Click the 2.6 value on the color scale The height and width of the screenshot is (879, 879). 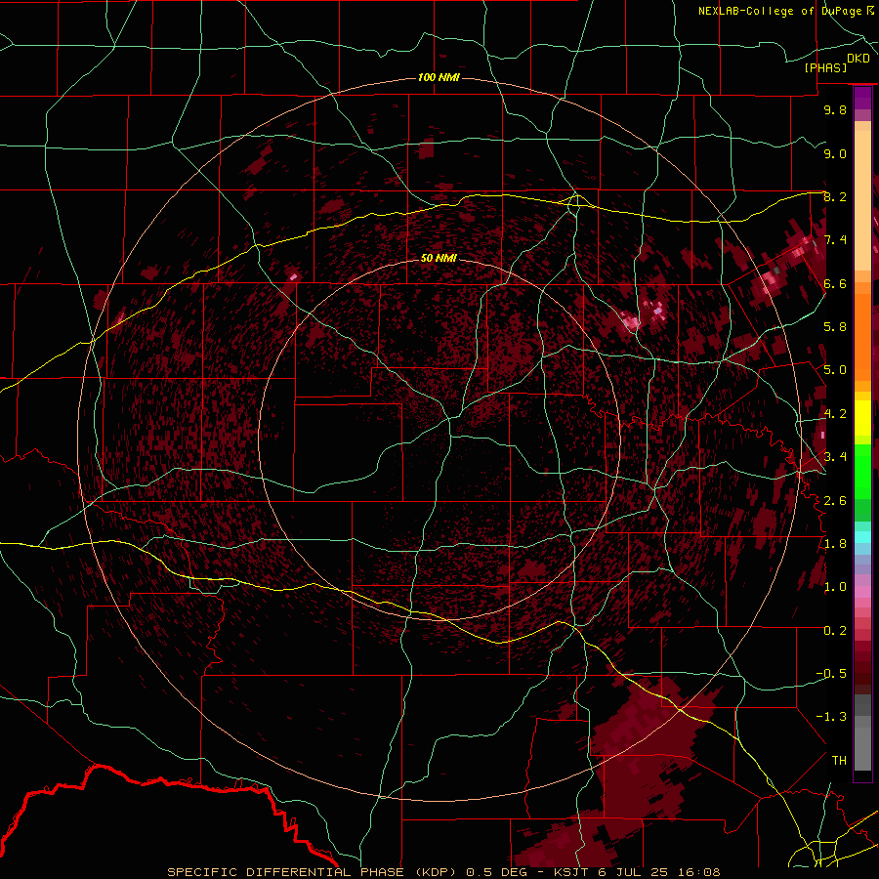click(x=835, y=501)
